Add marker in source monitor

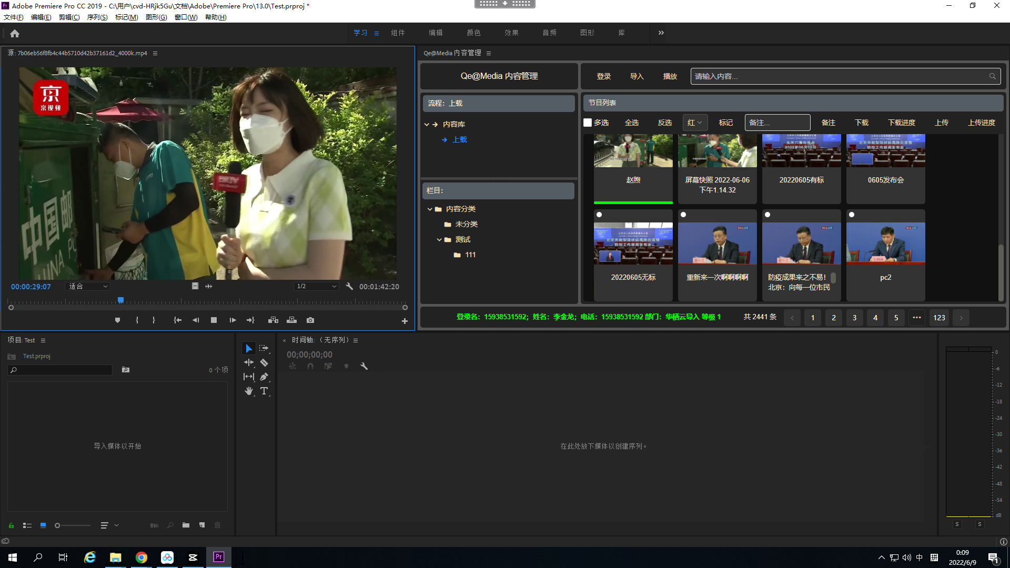117,320
